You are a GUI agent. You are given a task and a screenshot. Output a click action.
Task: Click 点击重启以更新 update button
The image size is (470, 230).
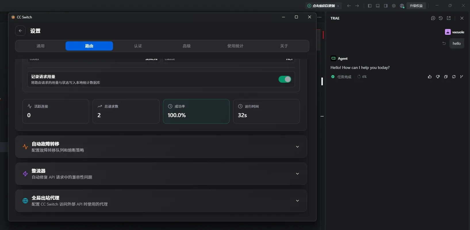coord(323,6)
